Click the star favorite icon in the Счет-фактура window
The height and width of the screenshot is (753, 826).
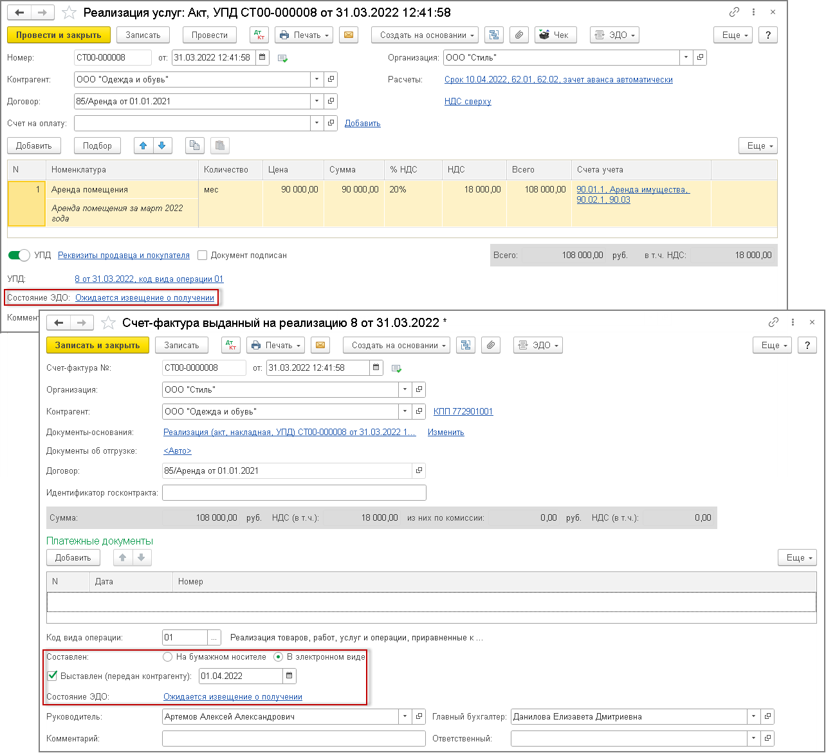click(109, 322)
